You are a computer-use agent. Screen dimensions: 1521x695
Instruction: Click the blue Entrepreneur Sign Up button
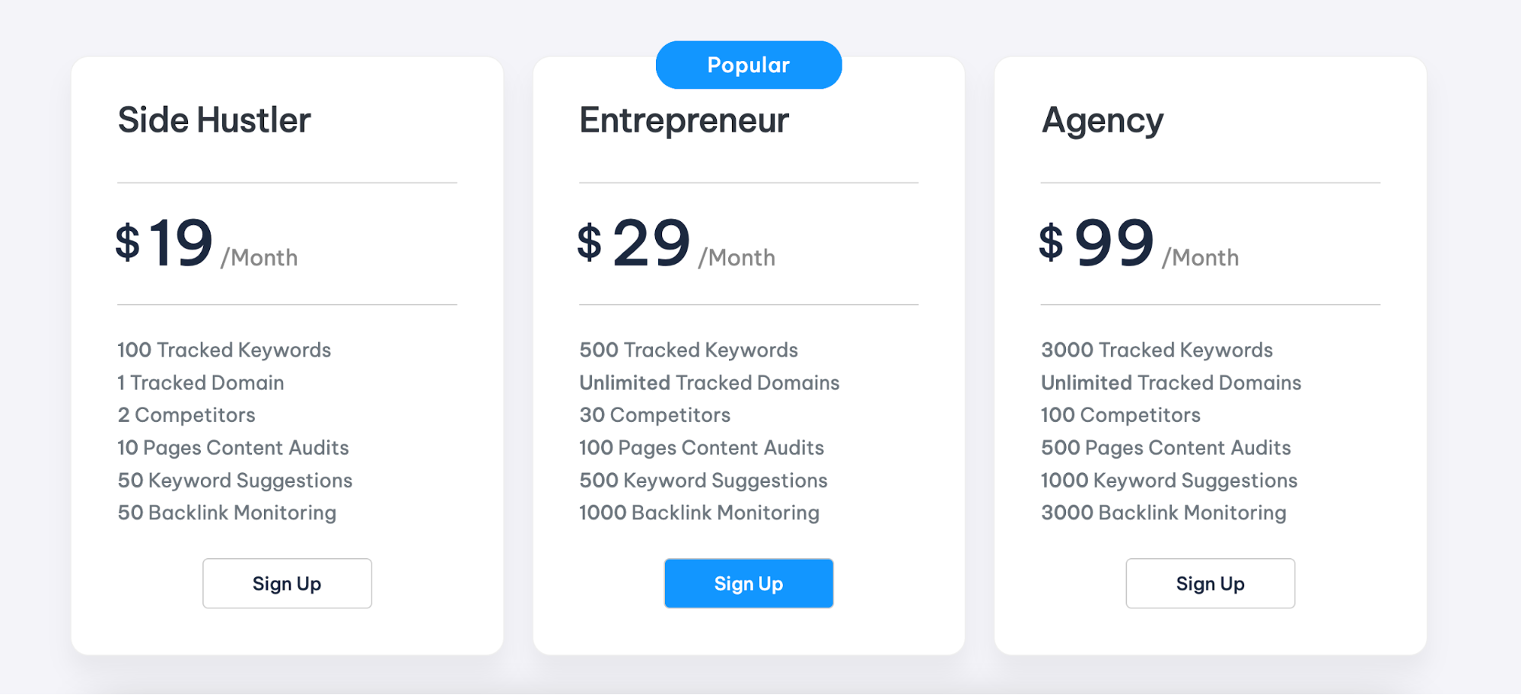pyautogui.click(x=748, y=583)
